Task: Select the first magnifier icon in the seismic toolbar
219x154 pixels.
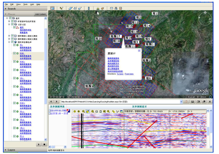Action: [x=83, y=111]
